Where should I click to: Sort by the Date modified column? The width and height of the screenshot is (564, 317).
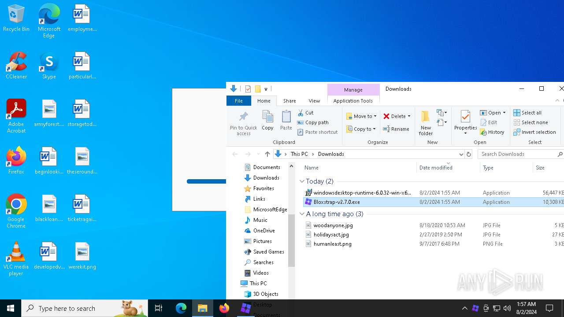[x=448, y=168]
